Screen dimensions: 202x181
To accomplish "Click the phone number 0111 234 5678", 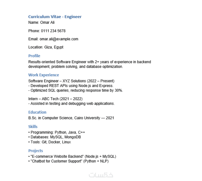I will 53,31.
